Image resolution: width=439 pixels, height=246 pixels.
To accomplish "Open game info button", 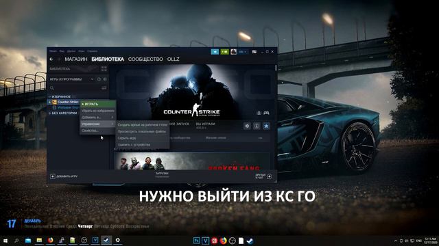I will click(257, 126).
